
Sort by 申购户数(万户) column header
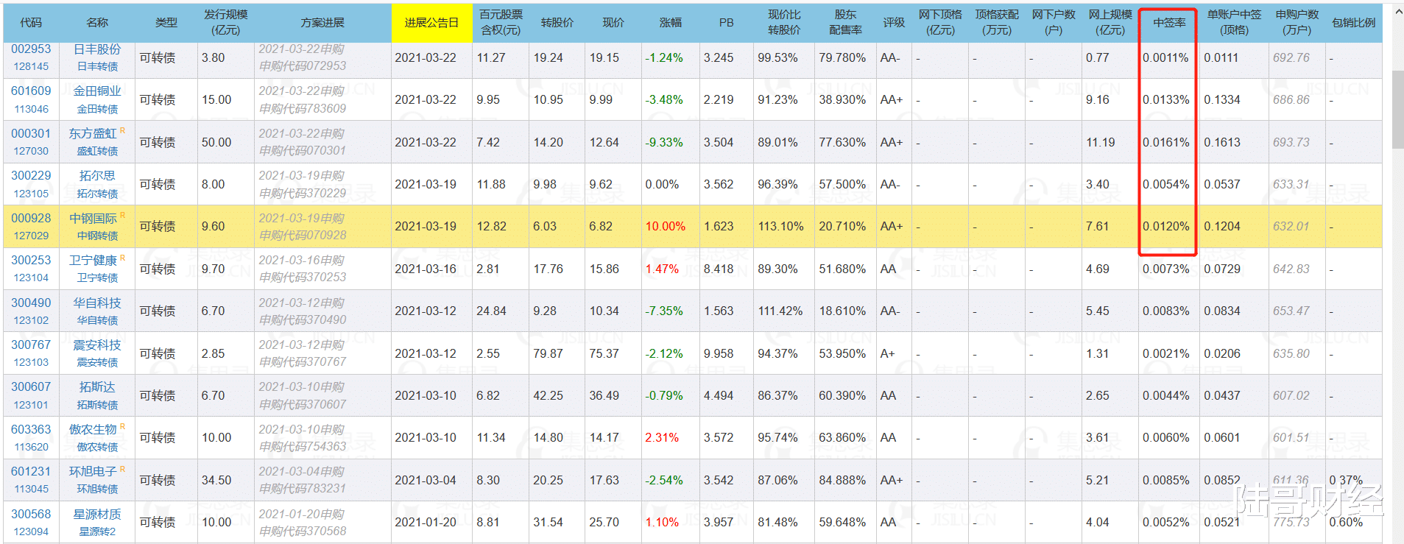point(1297,22)
